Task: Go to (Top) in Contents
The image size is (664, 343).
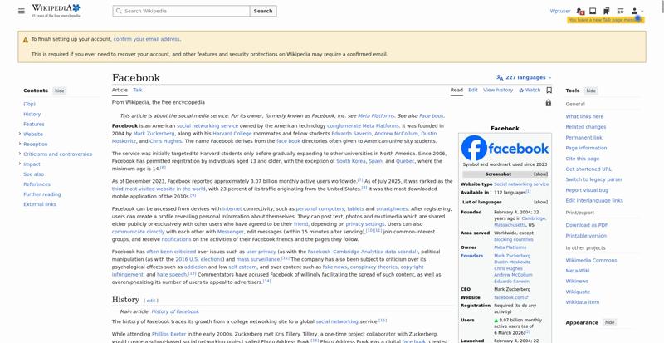Action: (x=29, y=104)
